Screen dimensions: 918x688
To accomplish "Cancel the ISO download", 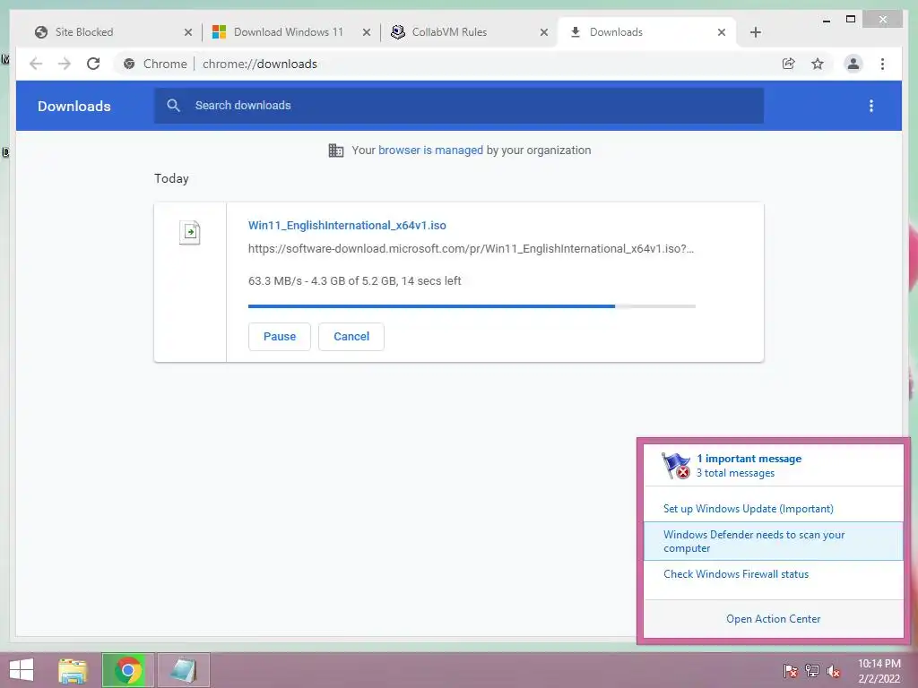I will tap(351, 337).
